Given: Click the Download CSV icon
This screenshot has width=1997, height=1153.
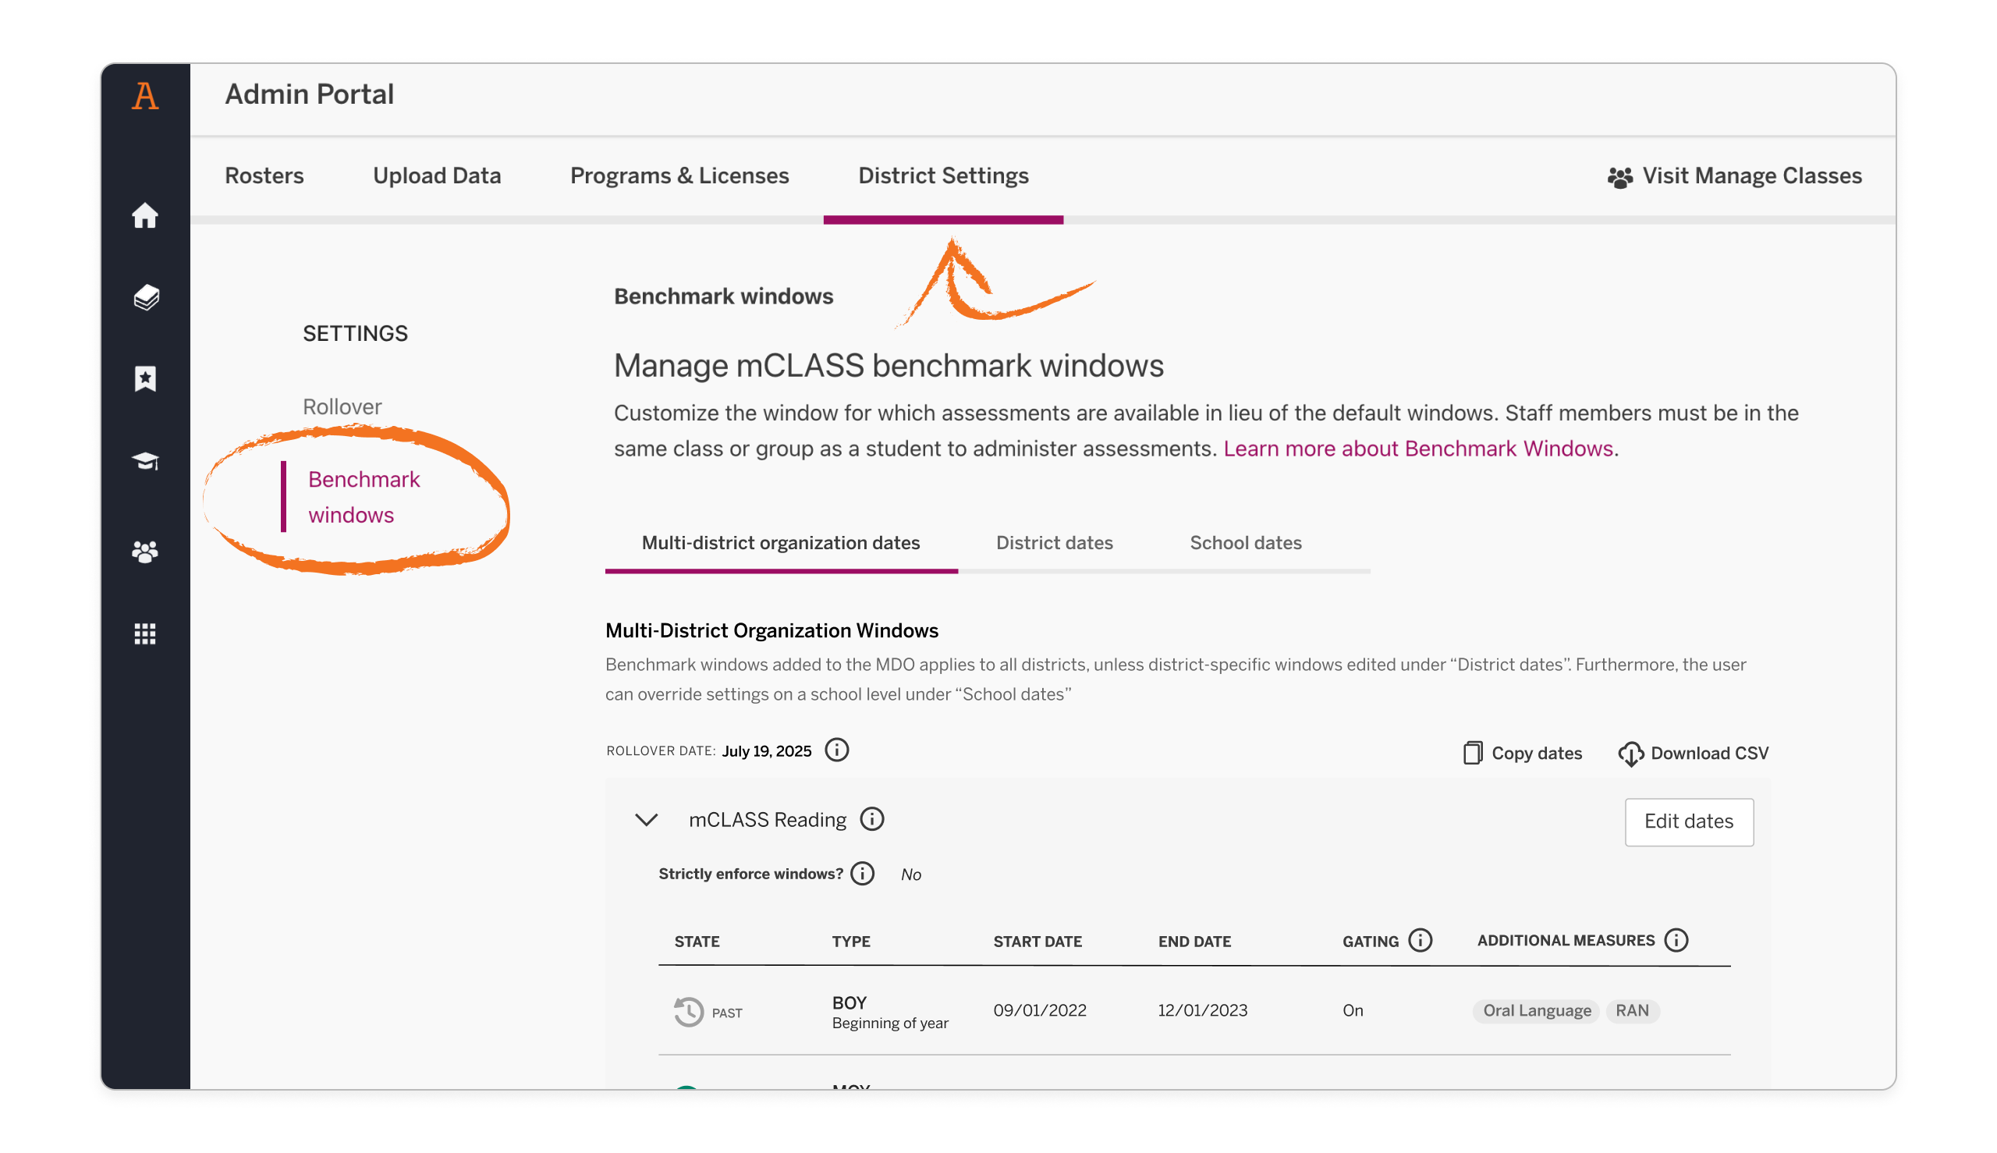Looking at the screenshot, I should click(x=1631, y=753).
